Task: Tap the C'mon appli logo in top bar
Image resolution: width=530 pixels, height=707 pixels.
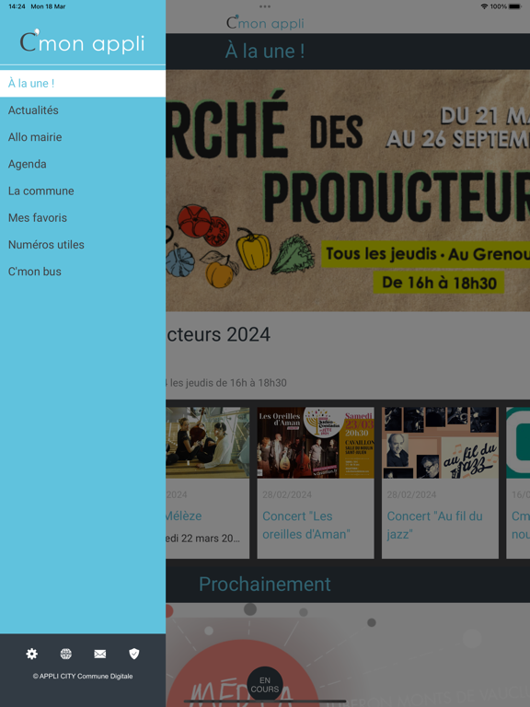Action: [x=265, y=22]
